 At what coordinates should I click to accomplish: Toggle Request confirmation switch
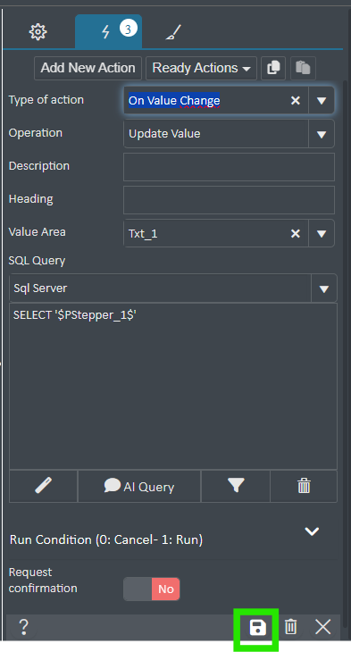[151, 589]
